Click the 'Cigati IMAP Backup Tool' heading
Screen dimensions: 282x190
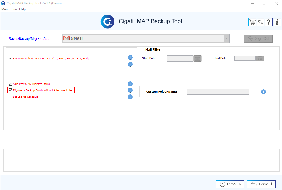[x=150, y=21]
